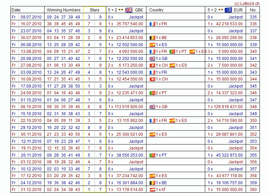Open the Lotto24.ch copyright link
Viewport: 270px width, 195px height.
247,3
